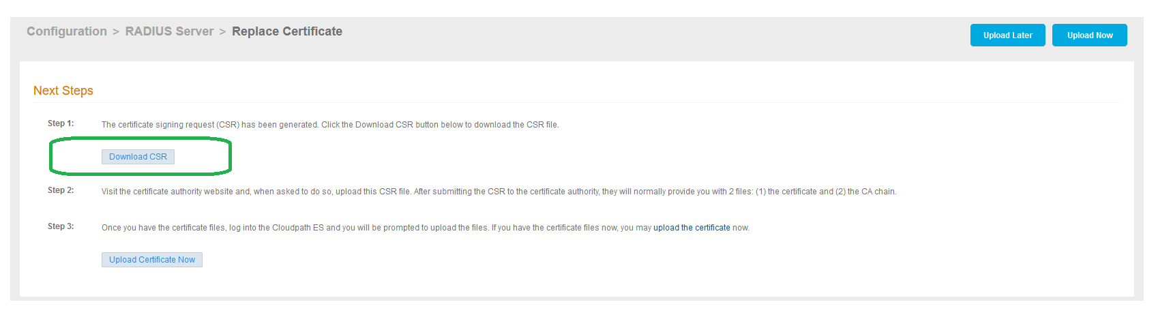Click the Upload Later button
Image resolution: width=1171 pixels, height=328 pixels.
1007,35
